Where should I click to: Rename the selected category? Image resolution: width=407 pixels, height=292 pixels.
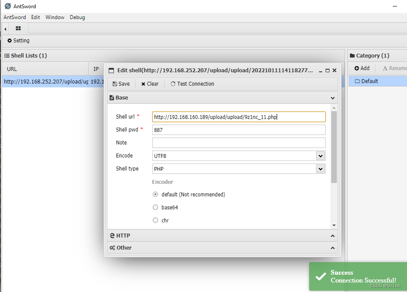tap(394, 68)
